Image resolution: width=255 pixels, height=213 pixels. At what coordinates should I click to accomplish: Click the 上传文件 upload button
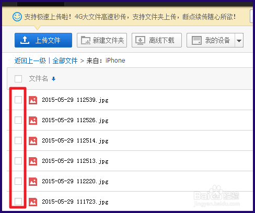point(43,40)
